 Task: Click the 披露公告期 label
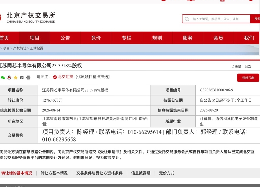pos(173,100)
